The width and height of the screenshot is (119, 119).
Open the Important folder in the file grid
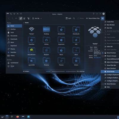[61, 41]
